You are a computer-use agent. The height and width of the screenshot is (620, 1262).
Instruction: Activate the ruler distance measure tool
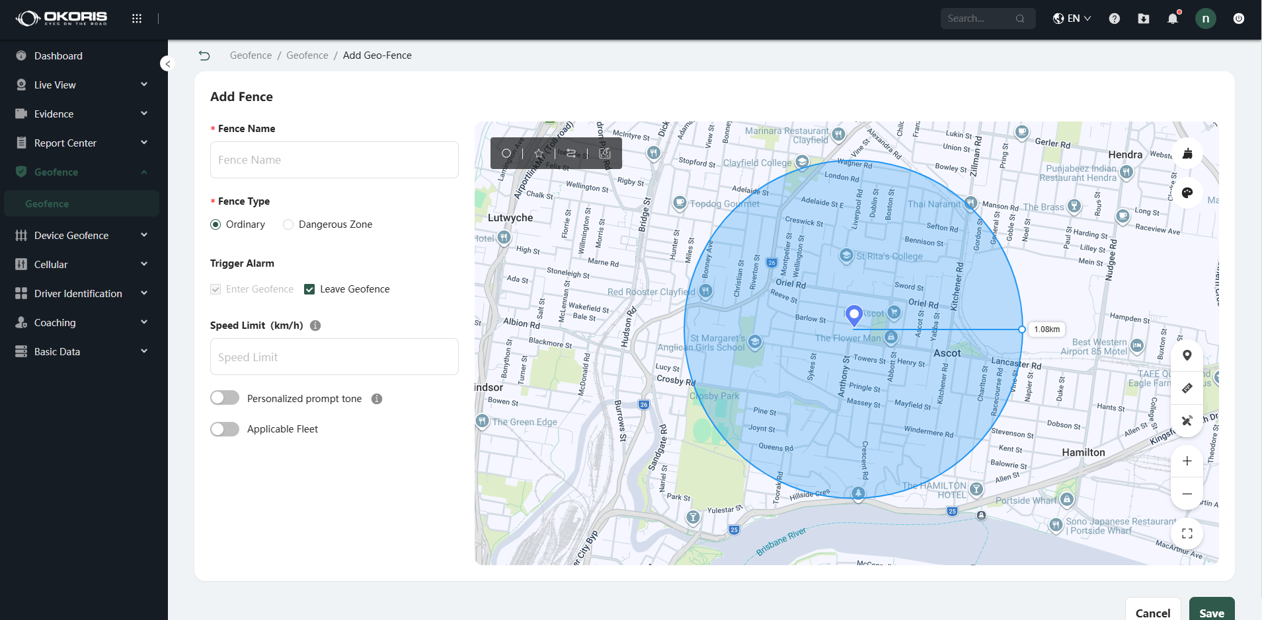(x=1187, y=388)
